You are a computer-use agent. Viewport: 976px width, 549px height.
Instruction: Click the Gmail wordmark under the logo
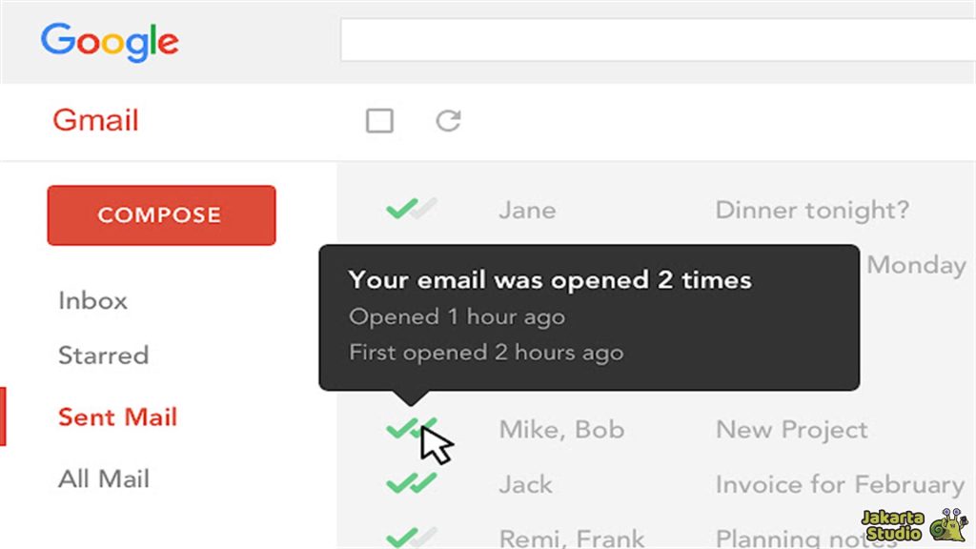pos(94,121)
